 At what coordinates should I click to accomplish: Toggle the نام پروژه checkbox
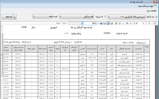coord(105,17)
